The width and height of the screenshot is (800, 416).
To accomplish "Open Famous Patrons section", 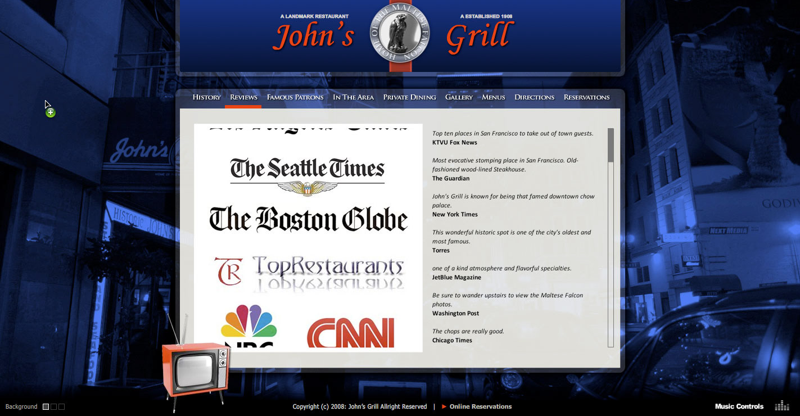I will tap(295, 97).
